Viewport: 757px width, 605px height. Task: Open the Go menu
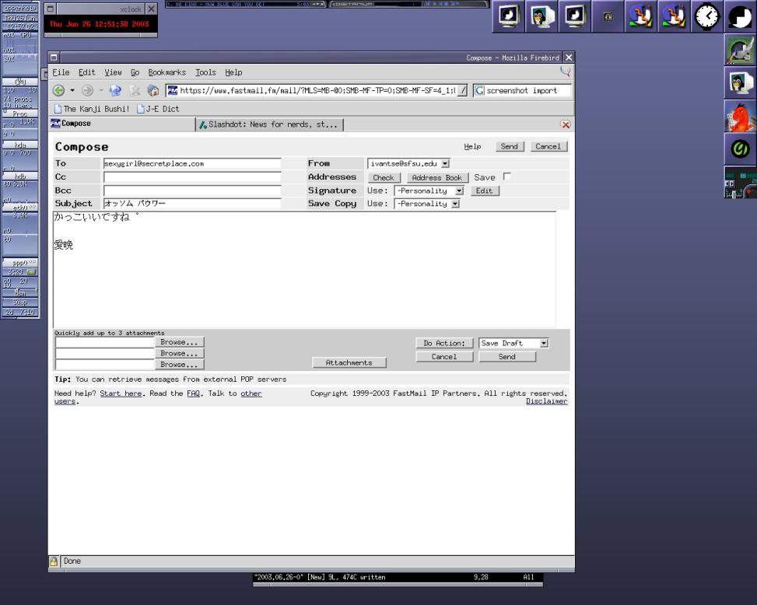(135, 72)
